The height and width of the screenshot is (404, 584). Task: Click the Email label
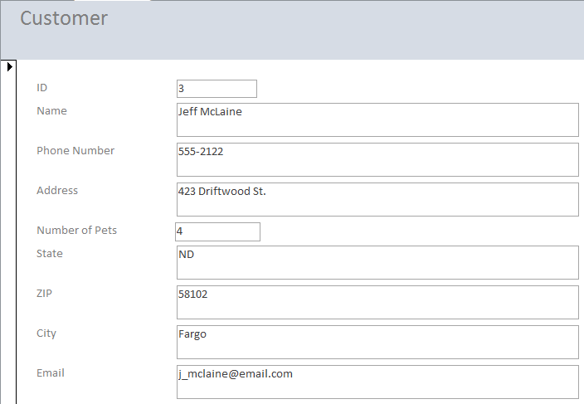point(51,373)
